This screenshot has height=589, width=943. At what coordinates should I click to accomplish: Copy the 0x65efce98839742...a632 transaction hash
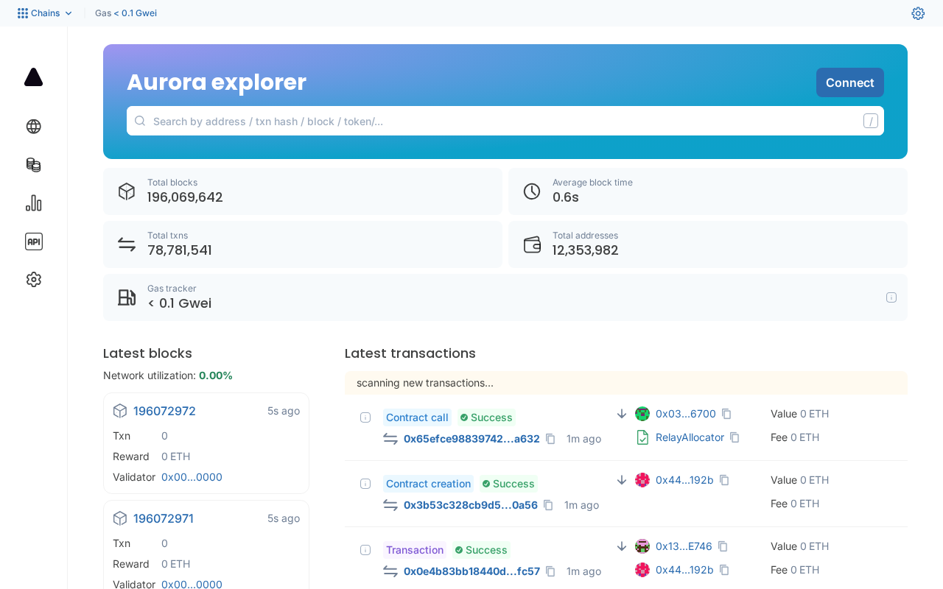(550, 439)
